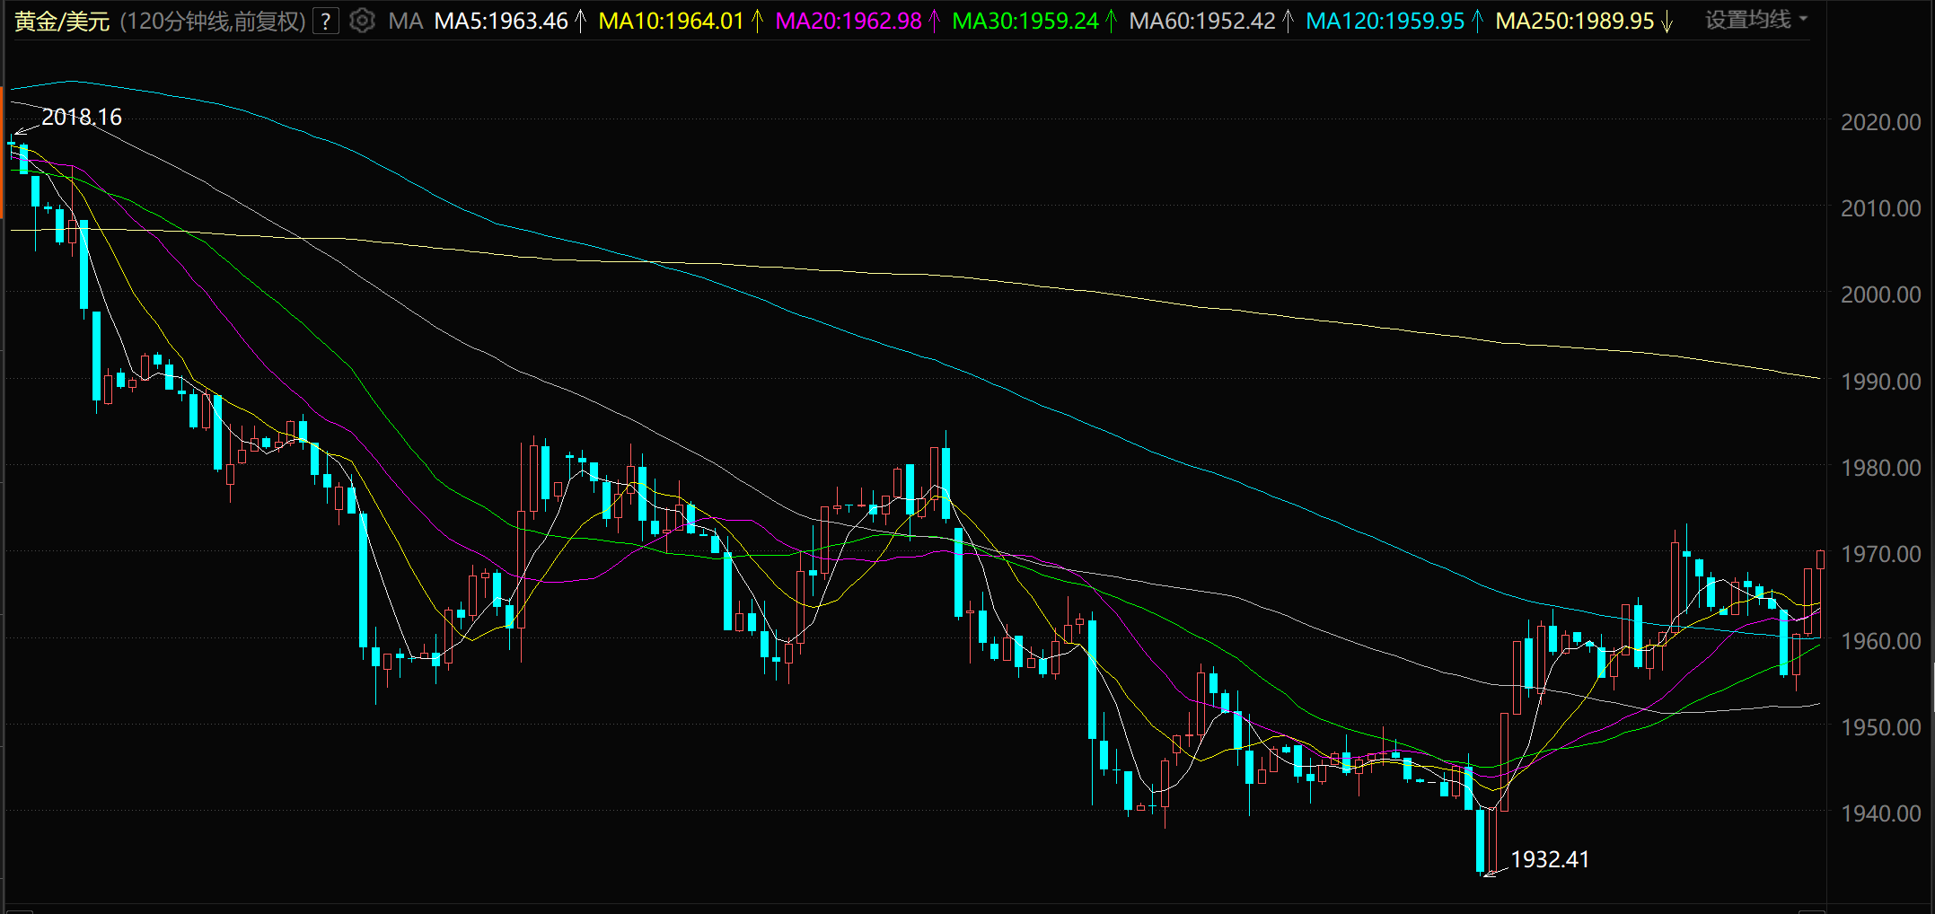Click the 1940.00 price axis label

coord(1880,813)
